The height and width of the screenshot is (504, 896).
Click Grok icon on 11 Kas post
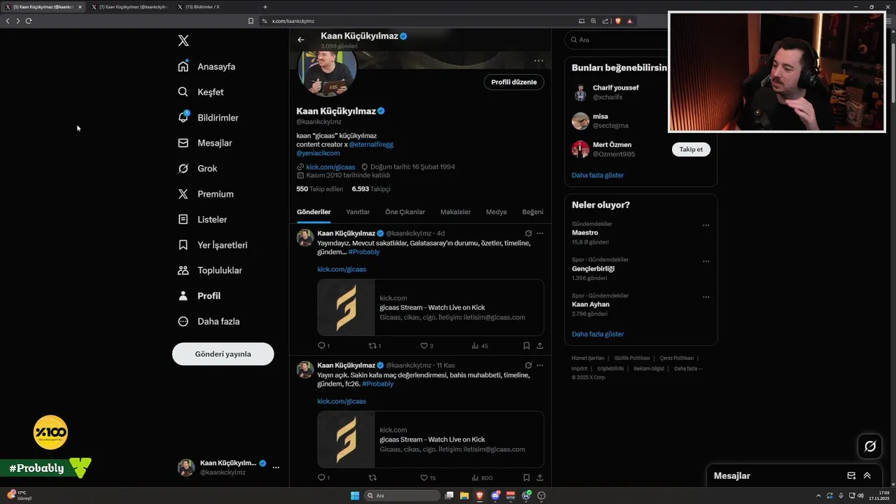(528, 365)
